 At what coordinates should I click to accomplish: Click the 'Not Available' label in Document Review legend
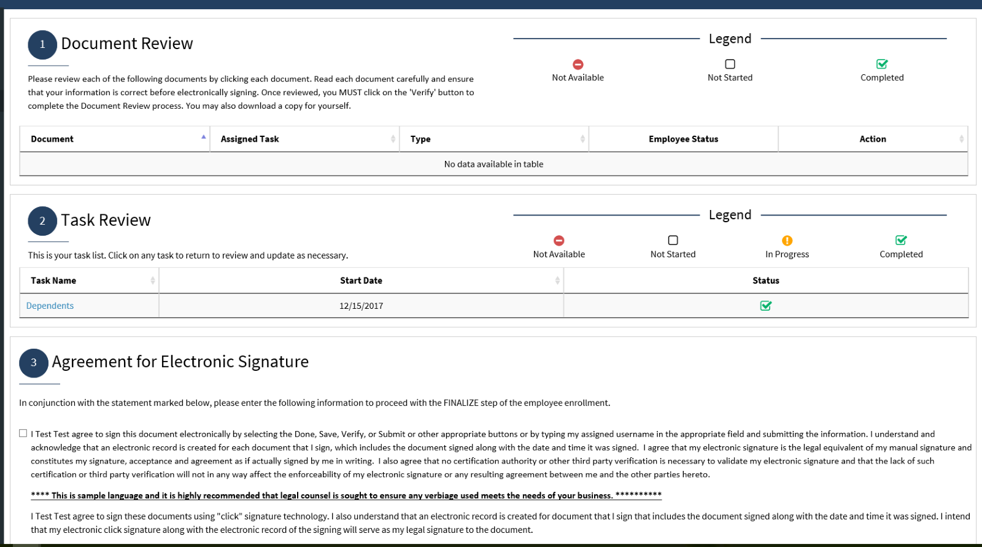[578, 78]
